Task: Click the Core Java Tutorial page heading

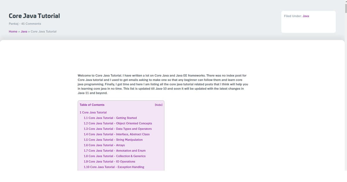Action: pos(34,16)
